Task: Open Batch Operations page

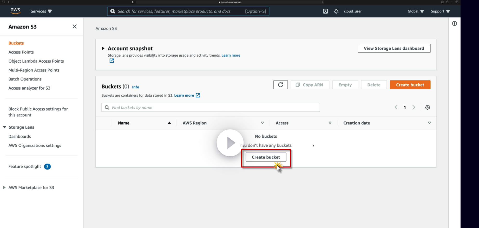Action: pyautogui.click(x=25, y=79)
